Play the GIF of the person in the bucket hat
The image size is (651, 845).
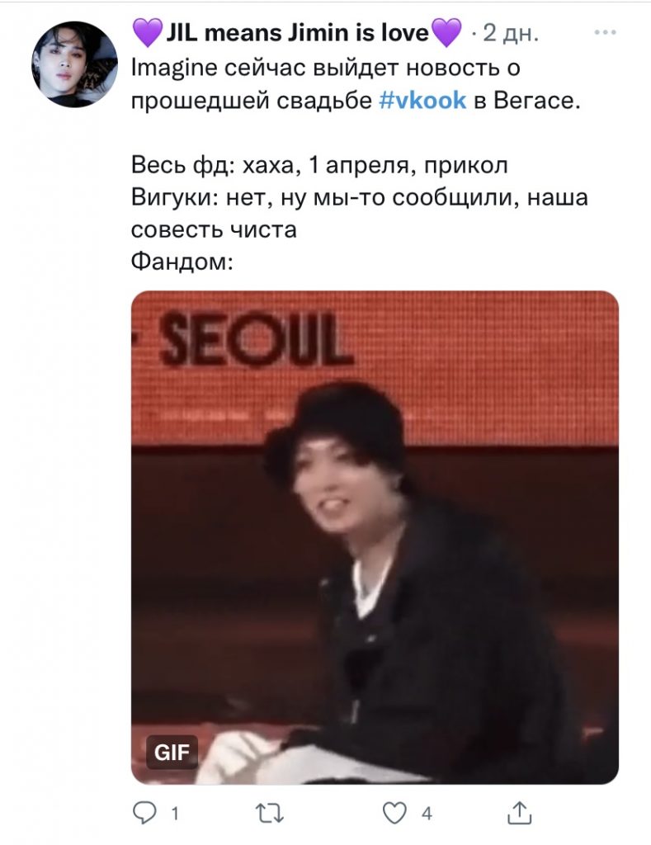click(x=375, y=537)
